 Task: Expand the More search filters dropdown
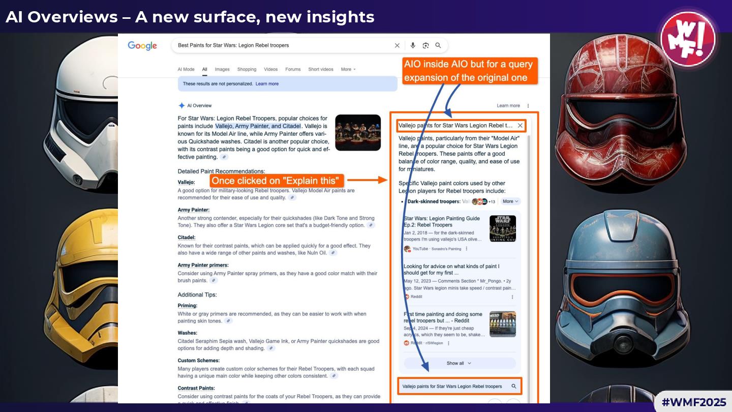pyautogui.click(x=348, y=69)
